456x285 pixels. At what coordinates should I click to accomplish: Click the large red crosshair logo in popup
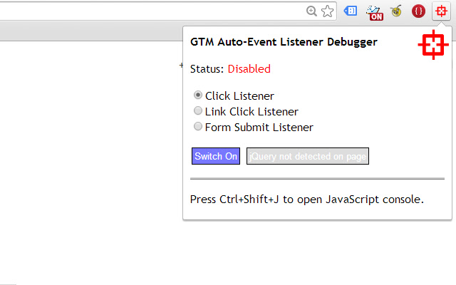coord(432,46)
